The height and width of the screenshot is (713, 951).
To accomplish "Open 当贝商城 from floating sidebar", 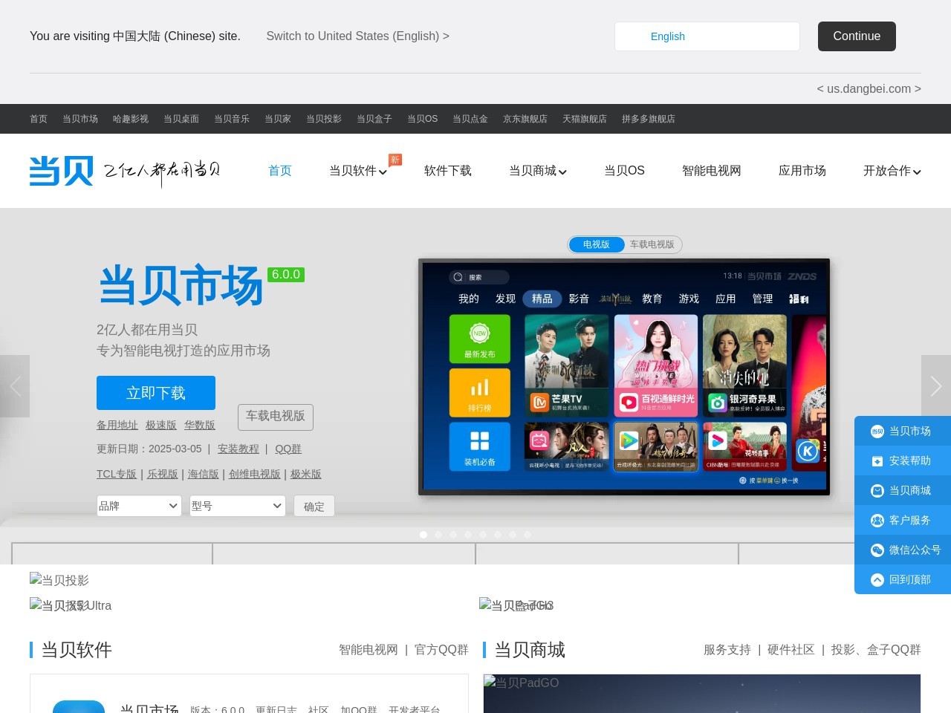I will (x=903, y=490).
